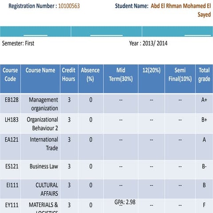Click the Mid Term dash in ES121 row
Screen dimensions: 213x213
[121, 167]
